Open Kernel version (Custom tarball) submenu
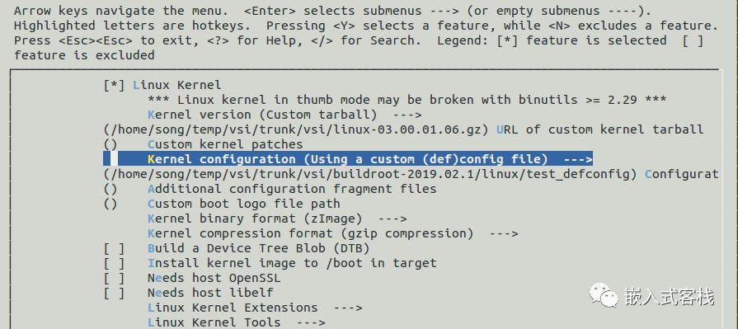The height and width of the screenshot is (329, 738). [284, 115]
